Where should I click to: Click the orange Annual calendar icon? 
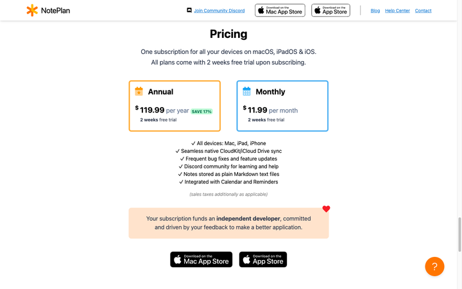tap(139, 91)
